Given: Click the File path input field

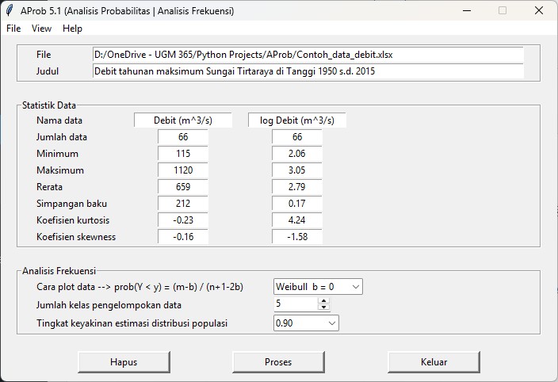Looking at the screenshot, I should 308,55.
